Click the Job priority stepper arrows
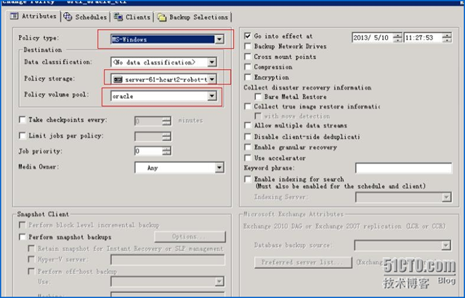This screenshot has height=298, width=465. tap(166, 151)
